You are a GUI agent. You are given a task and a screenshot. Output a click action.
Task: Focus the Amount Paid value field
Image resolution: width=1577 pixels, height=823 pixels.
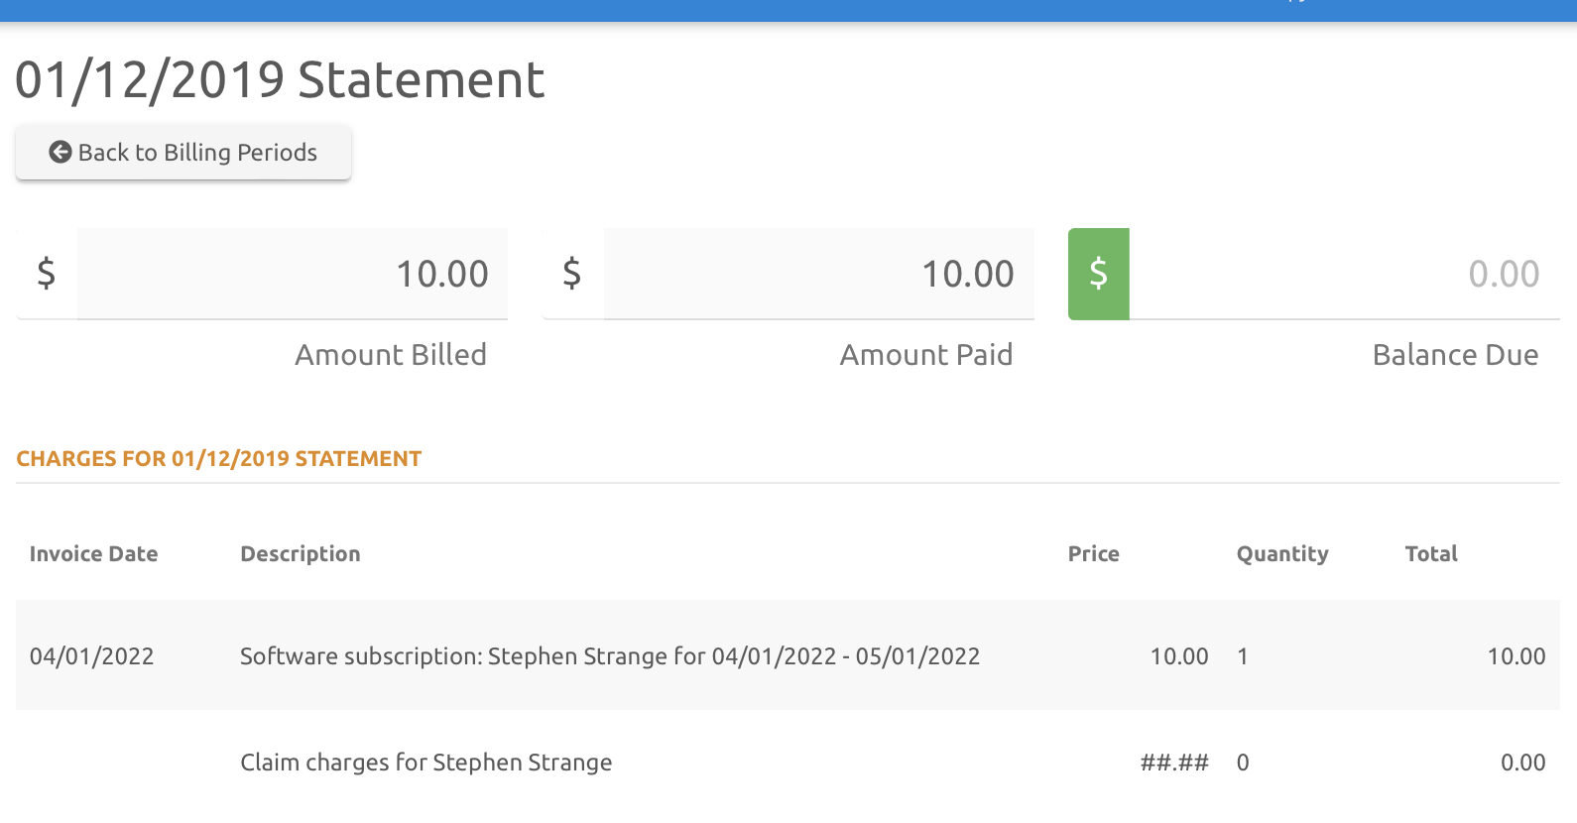click(x=818, y=274)
